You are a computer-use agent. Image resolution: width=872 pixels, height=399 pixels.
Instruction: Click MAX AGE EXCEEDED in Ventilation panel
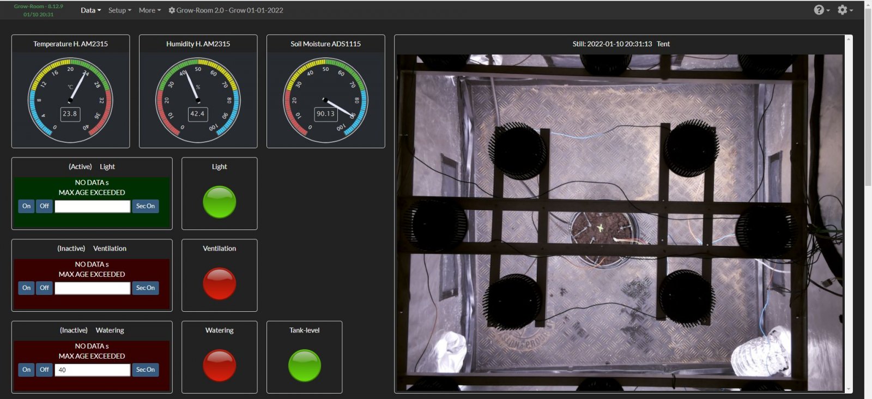[x=92, y=275]
